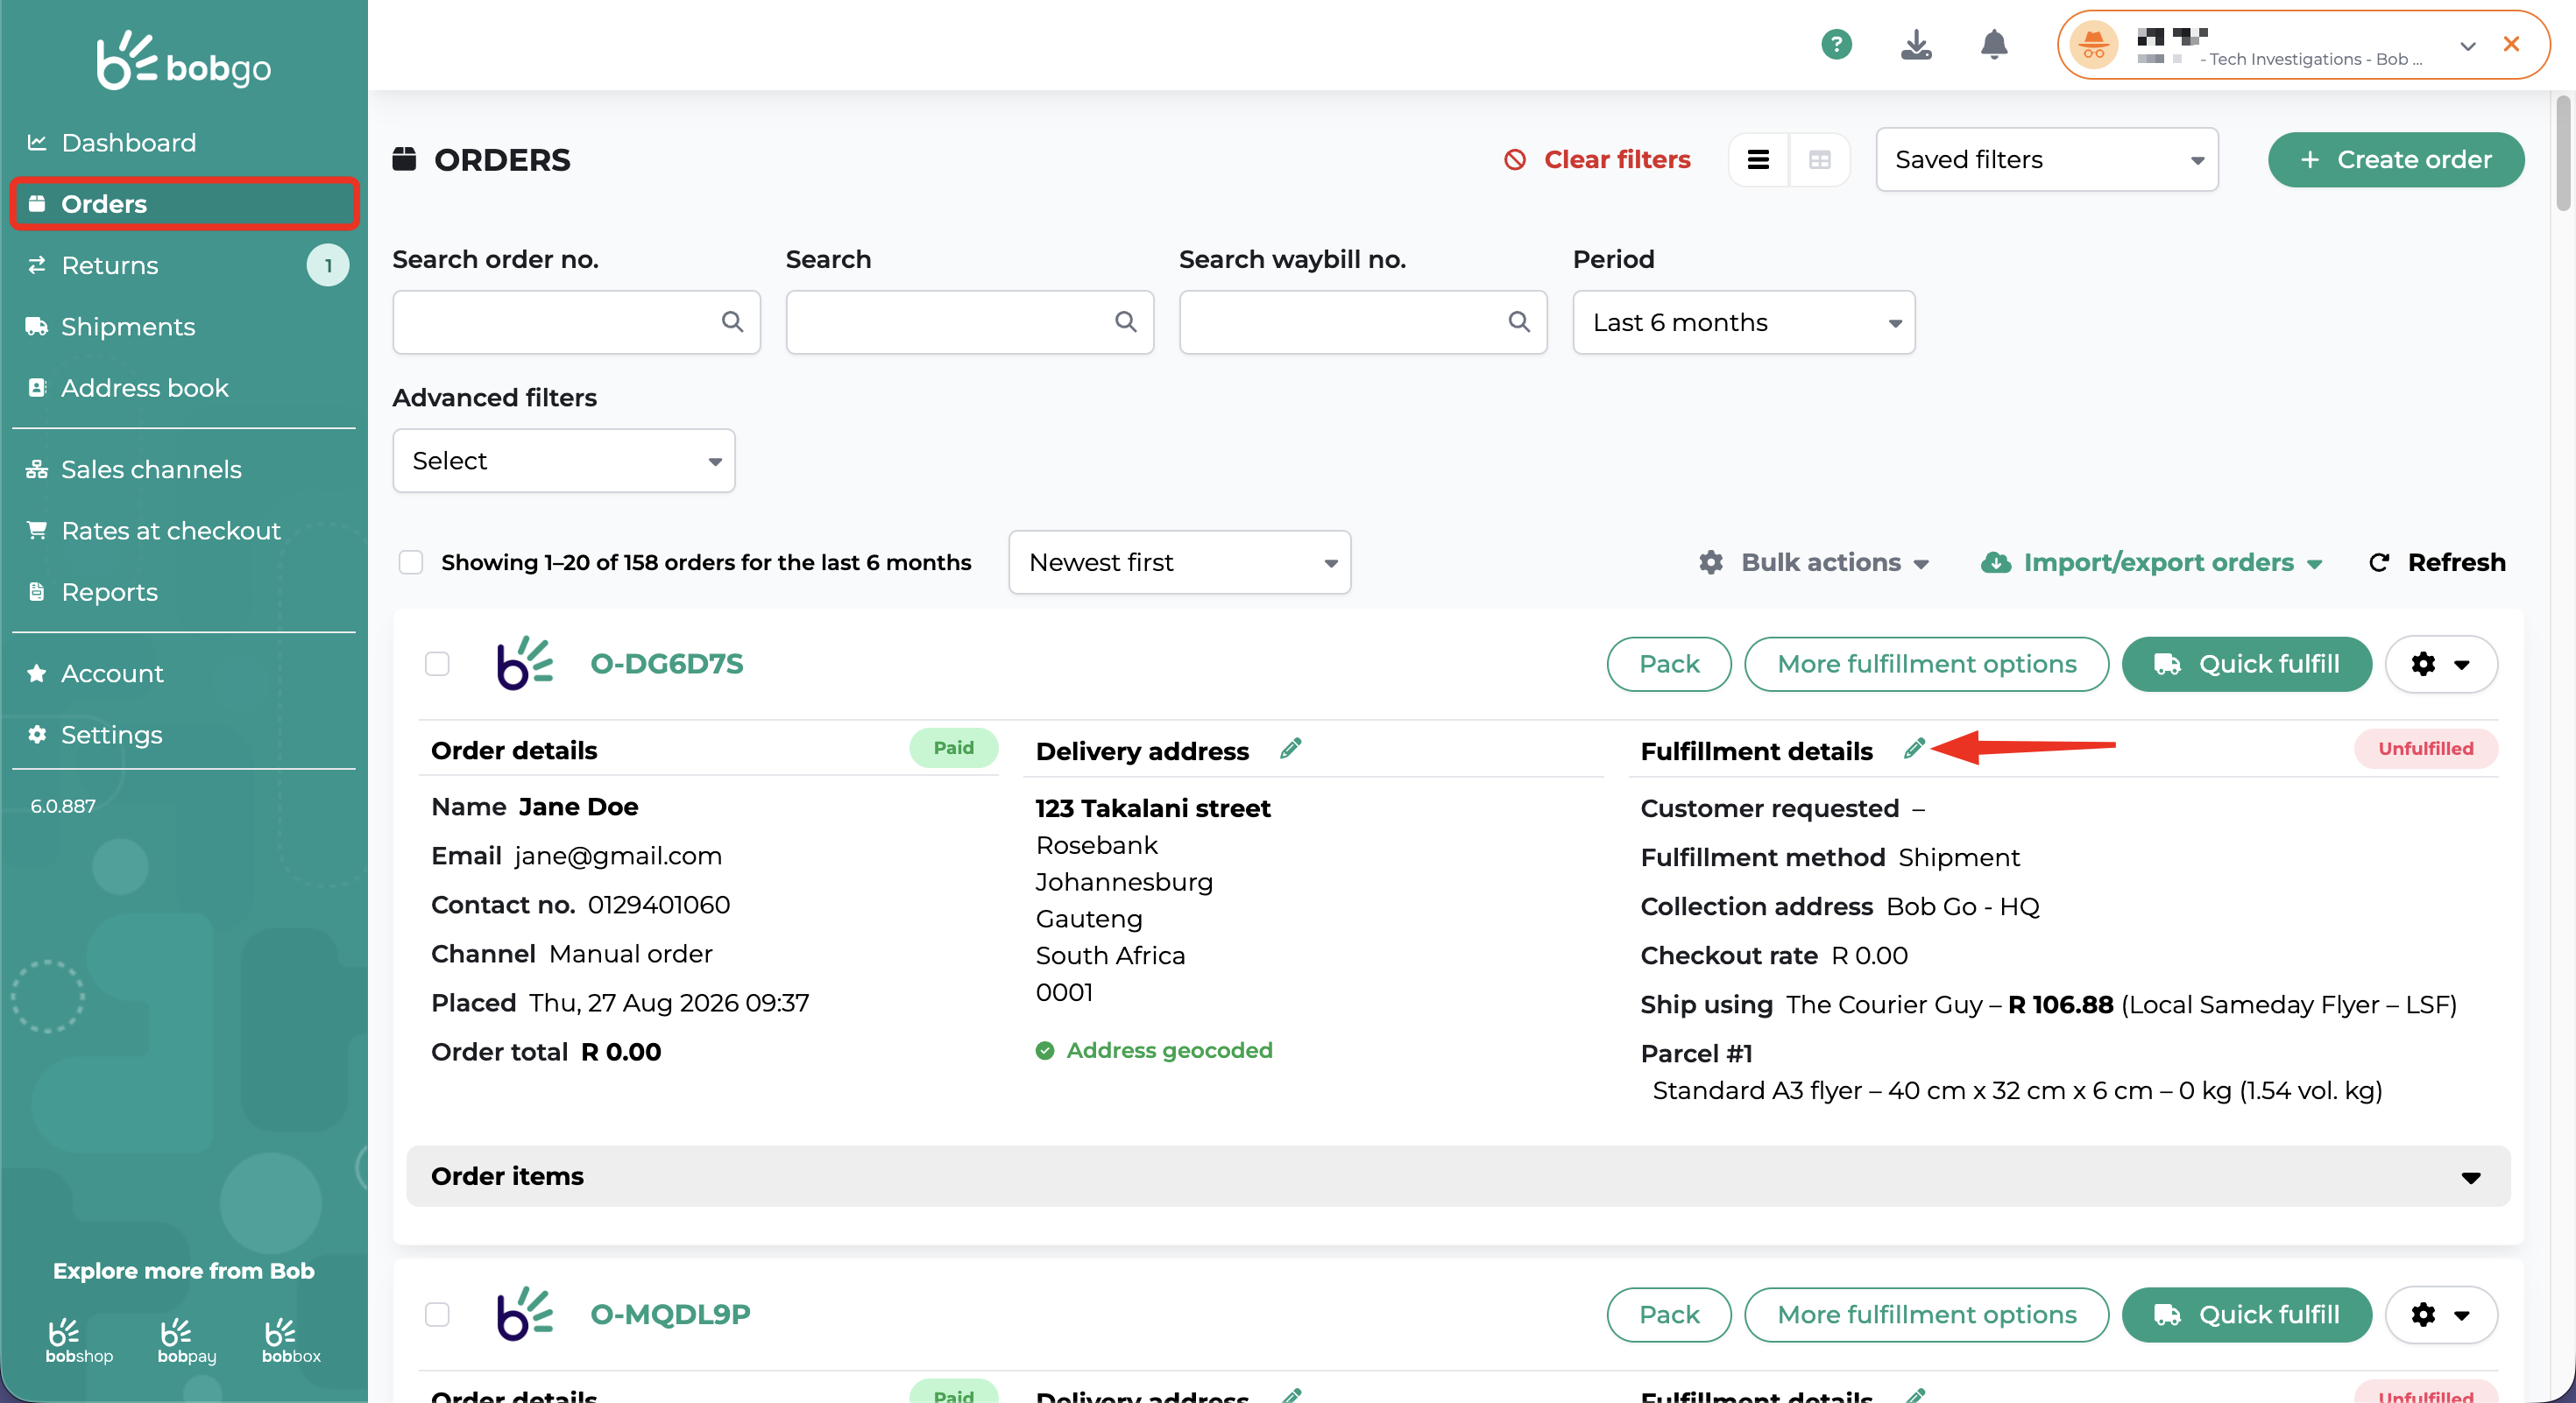Click Create order button
2576x1403 pixels.
(2395, 160)
